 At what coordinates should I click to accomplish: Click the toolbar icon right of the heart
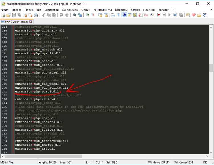pos(199,15)
